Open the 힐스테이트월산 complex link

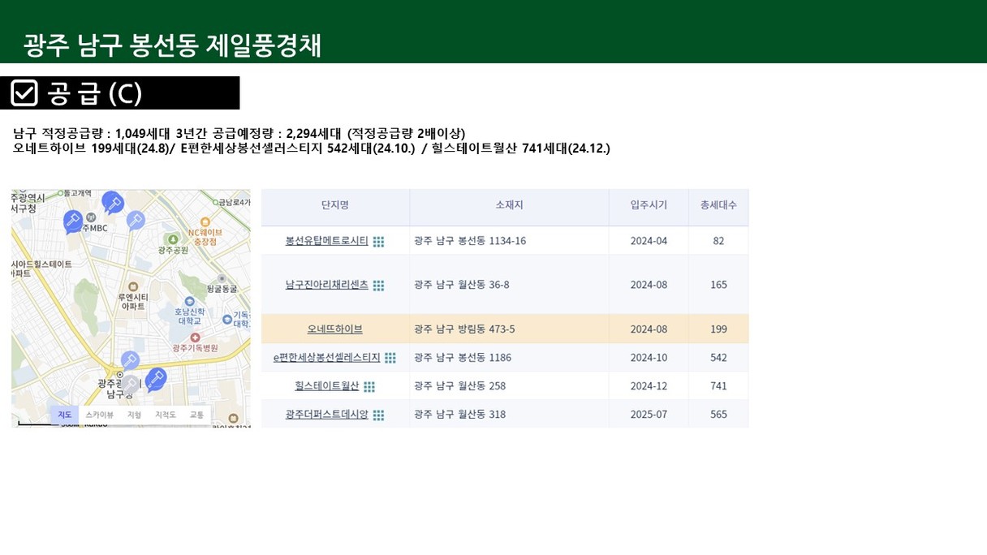pyautogui.click(x=327, y=386)
